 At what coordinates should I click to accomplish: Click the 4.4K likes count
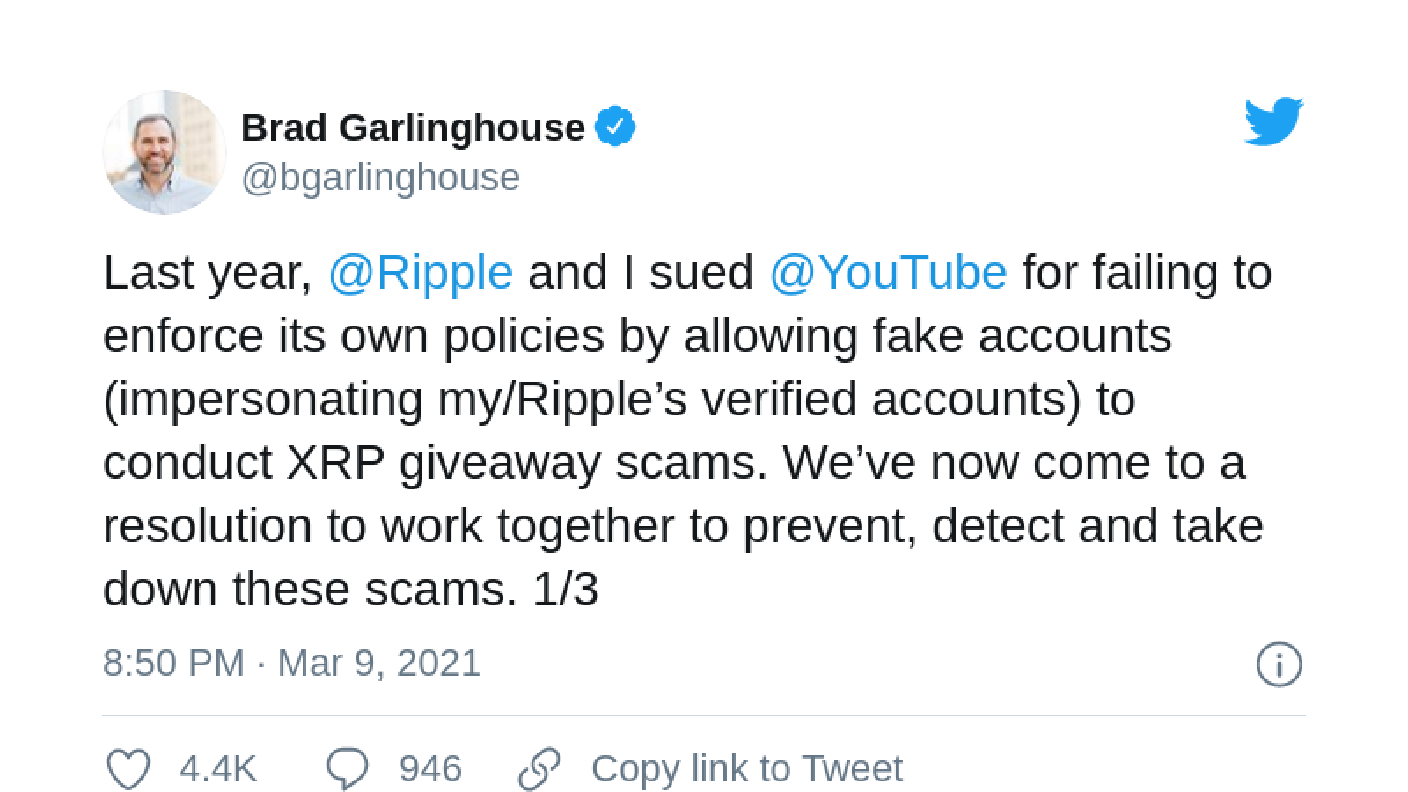pos(217,768)
